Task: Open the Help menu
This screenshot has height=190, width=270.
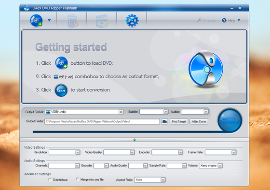Action: click(x=231, y=21)
